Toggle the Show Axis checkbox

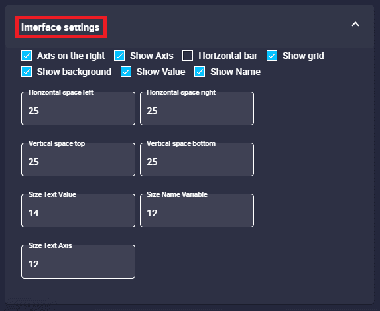(x=119, y=56)
